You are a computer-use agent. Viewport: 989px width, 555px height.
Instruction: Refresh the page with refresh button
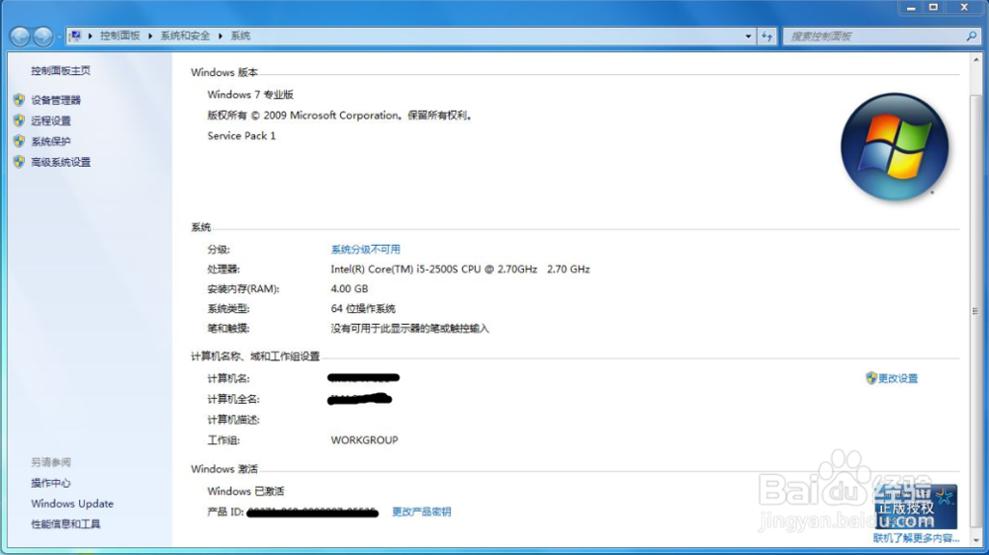767,37
